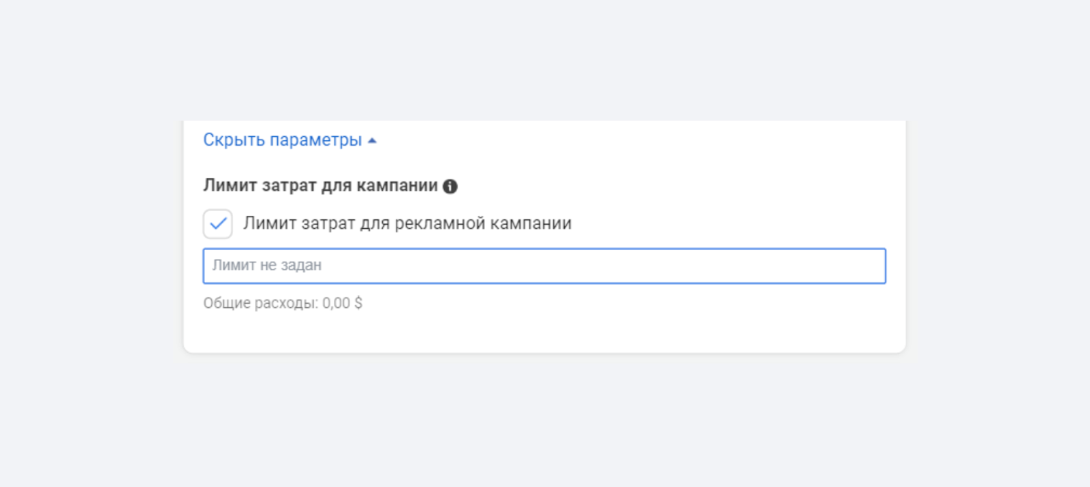The height and width of the screenshot is (487, 1090).
Task: Disable the ad campaign spending limit option
Action: click(218, 224)
